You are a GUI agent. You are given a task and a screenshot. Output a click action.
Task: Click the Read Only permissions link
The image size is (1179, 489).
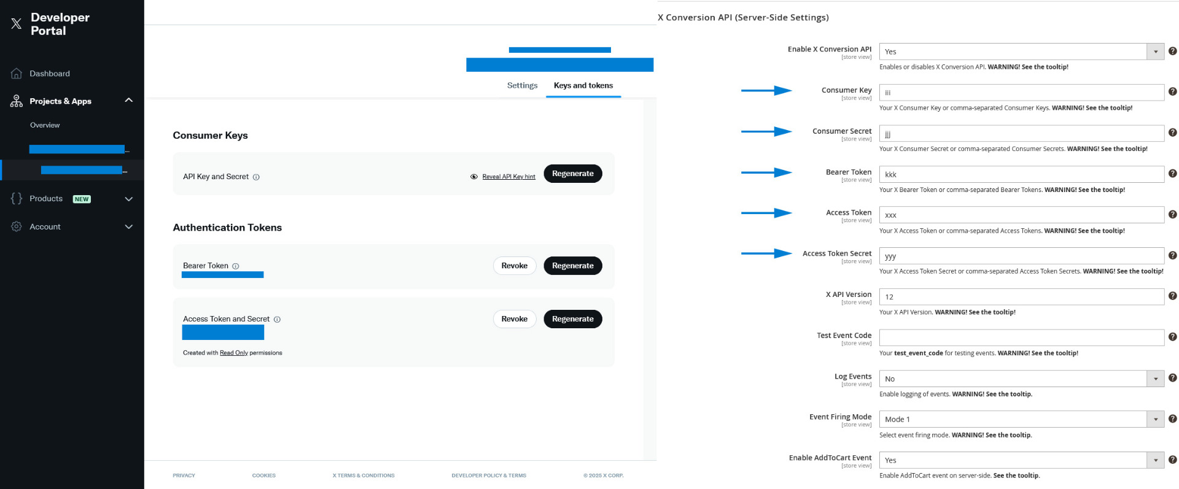pyautogui.click(x=234, y=353)
